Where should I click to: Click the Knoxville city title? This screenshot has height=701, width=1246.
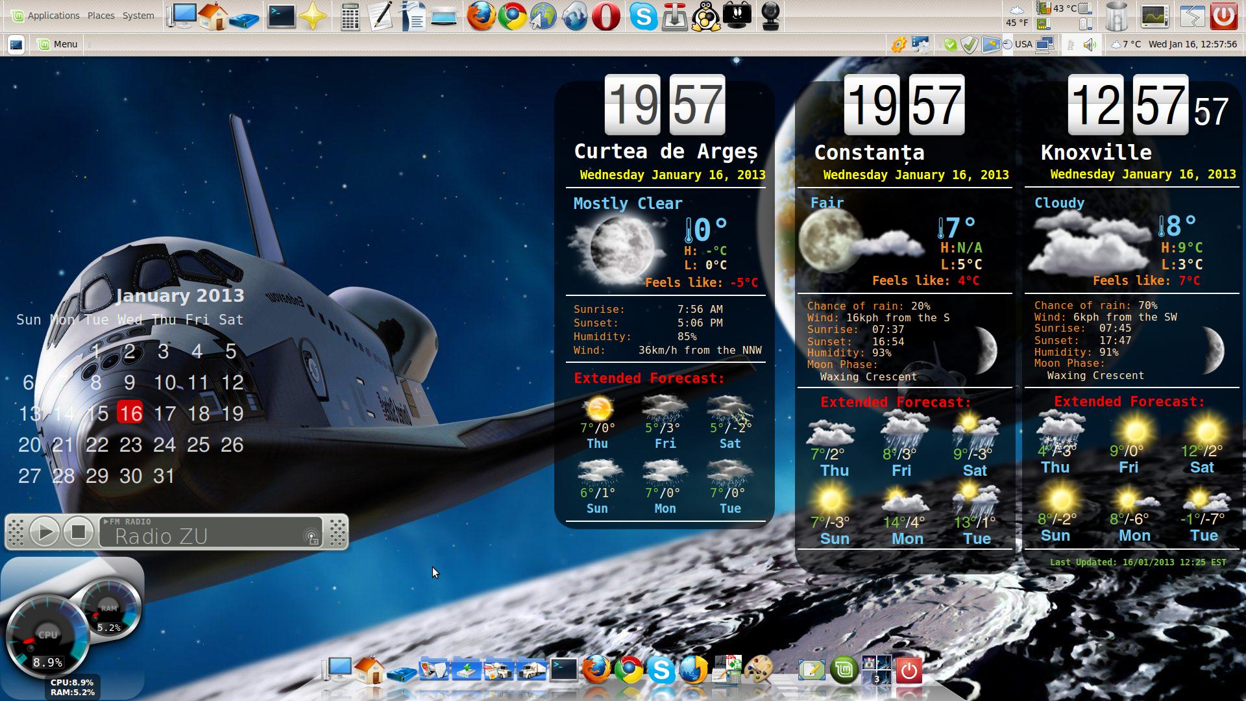(x=1096, y=153)
